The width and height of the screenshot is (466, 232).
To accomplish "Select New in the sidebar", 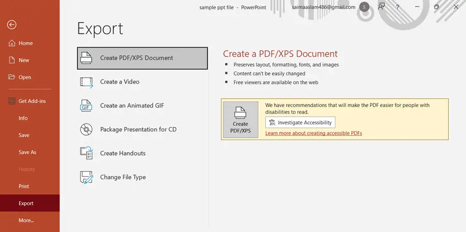I will click(x=30, y=60).
